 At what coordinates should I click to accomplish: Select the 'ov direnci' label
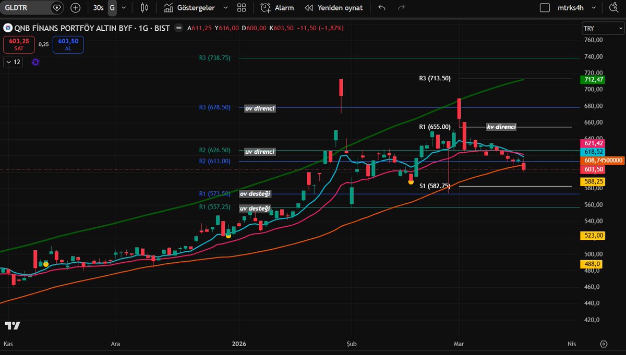(260, 108)
